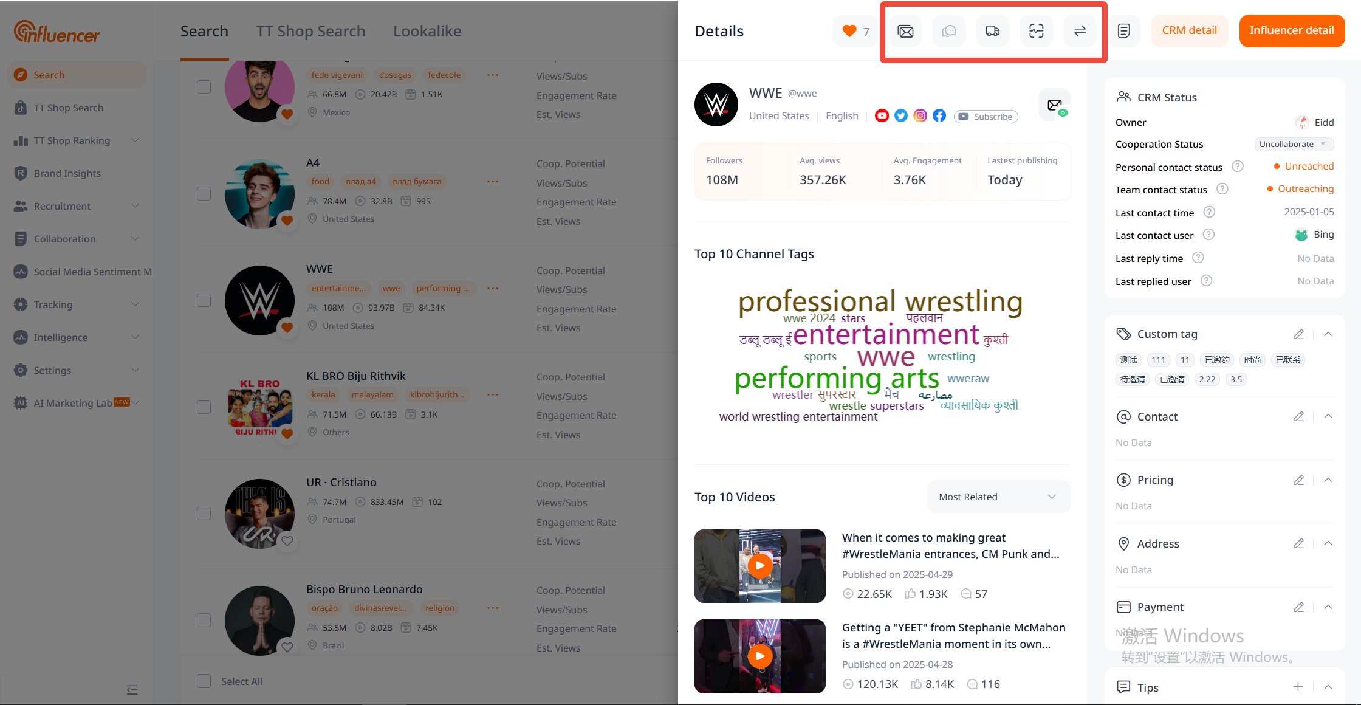Click the Influencer detail button

pyautogui.click(x=1292, y=31)
